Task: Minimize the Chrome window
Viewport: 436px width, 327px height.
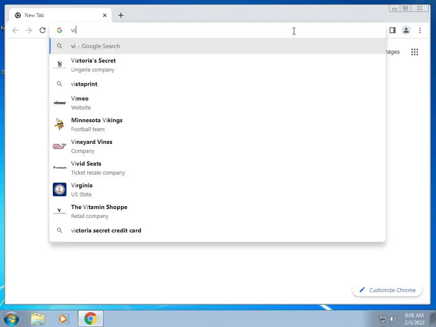Action: (x=395, y=9)
